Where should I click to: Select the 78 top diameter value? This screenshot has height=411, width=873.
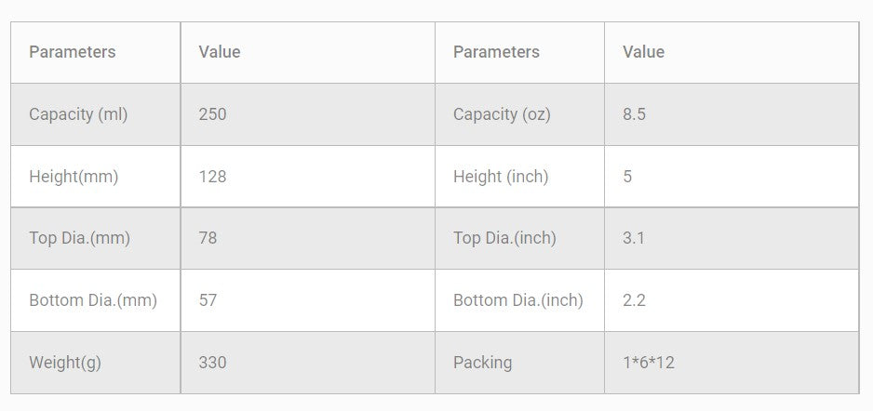pyautogui.click(x=208, y=238)
